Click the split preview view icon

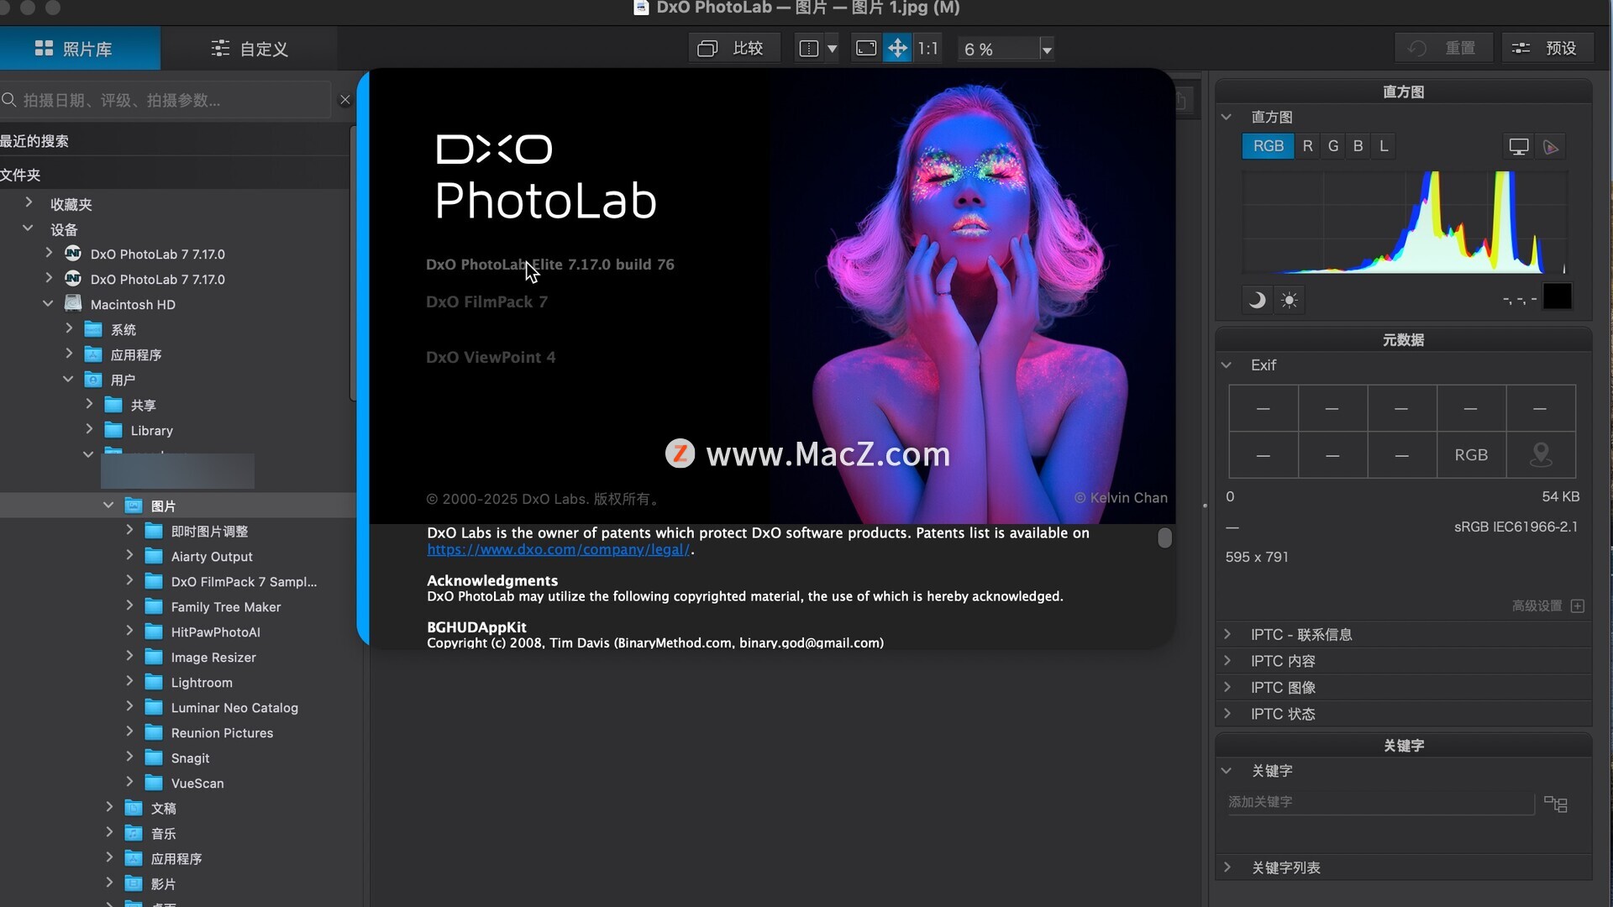point(808,48)
